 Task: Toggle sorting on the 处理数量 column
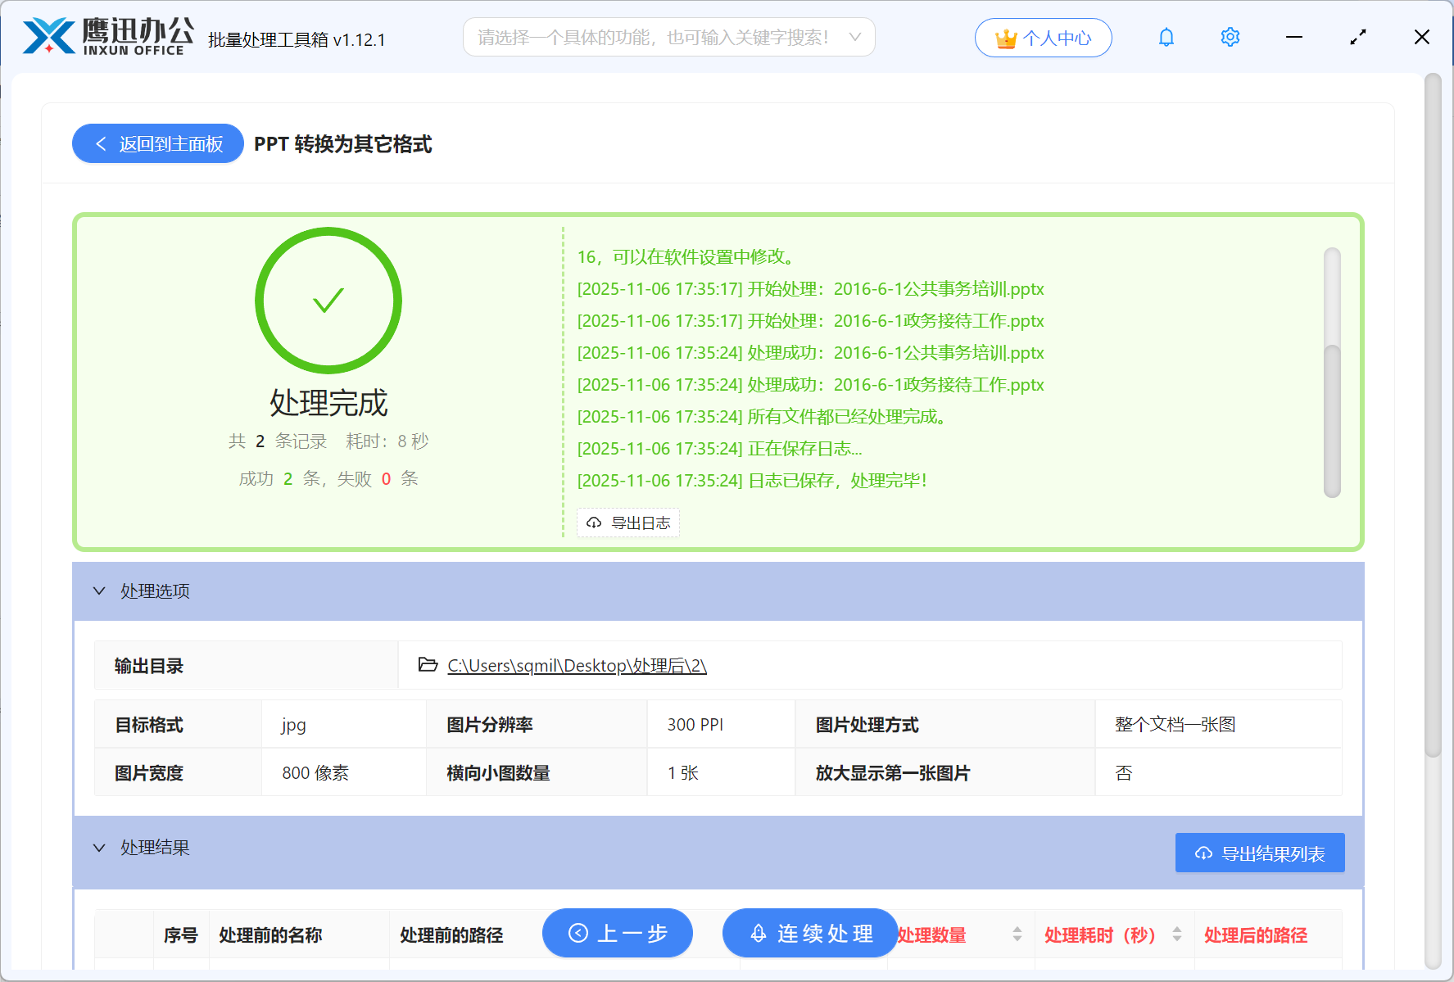[1017, 934]
